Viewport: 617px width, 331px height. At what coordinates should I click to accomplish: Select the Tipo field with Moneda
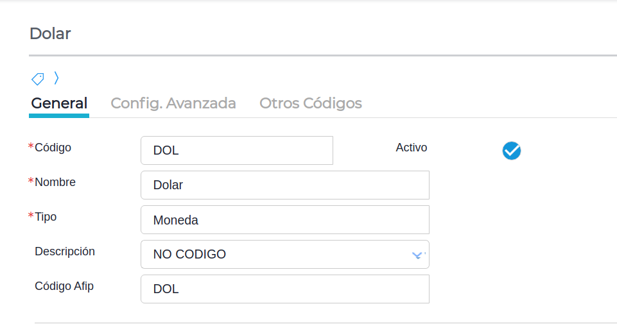click(284, 220)
